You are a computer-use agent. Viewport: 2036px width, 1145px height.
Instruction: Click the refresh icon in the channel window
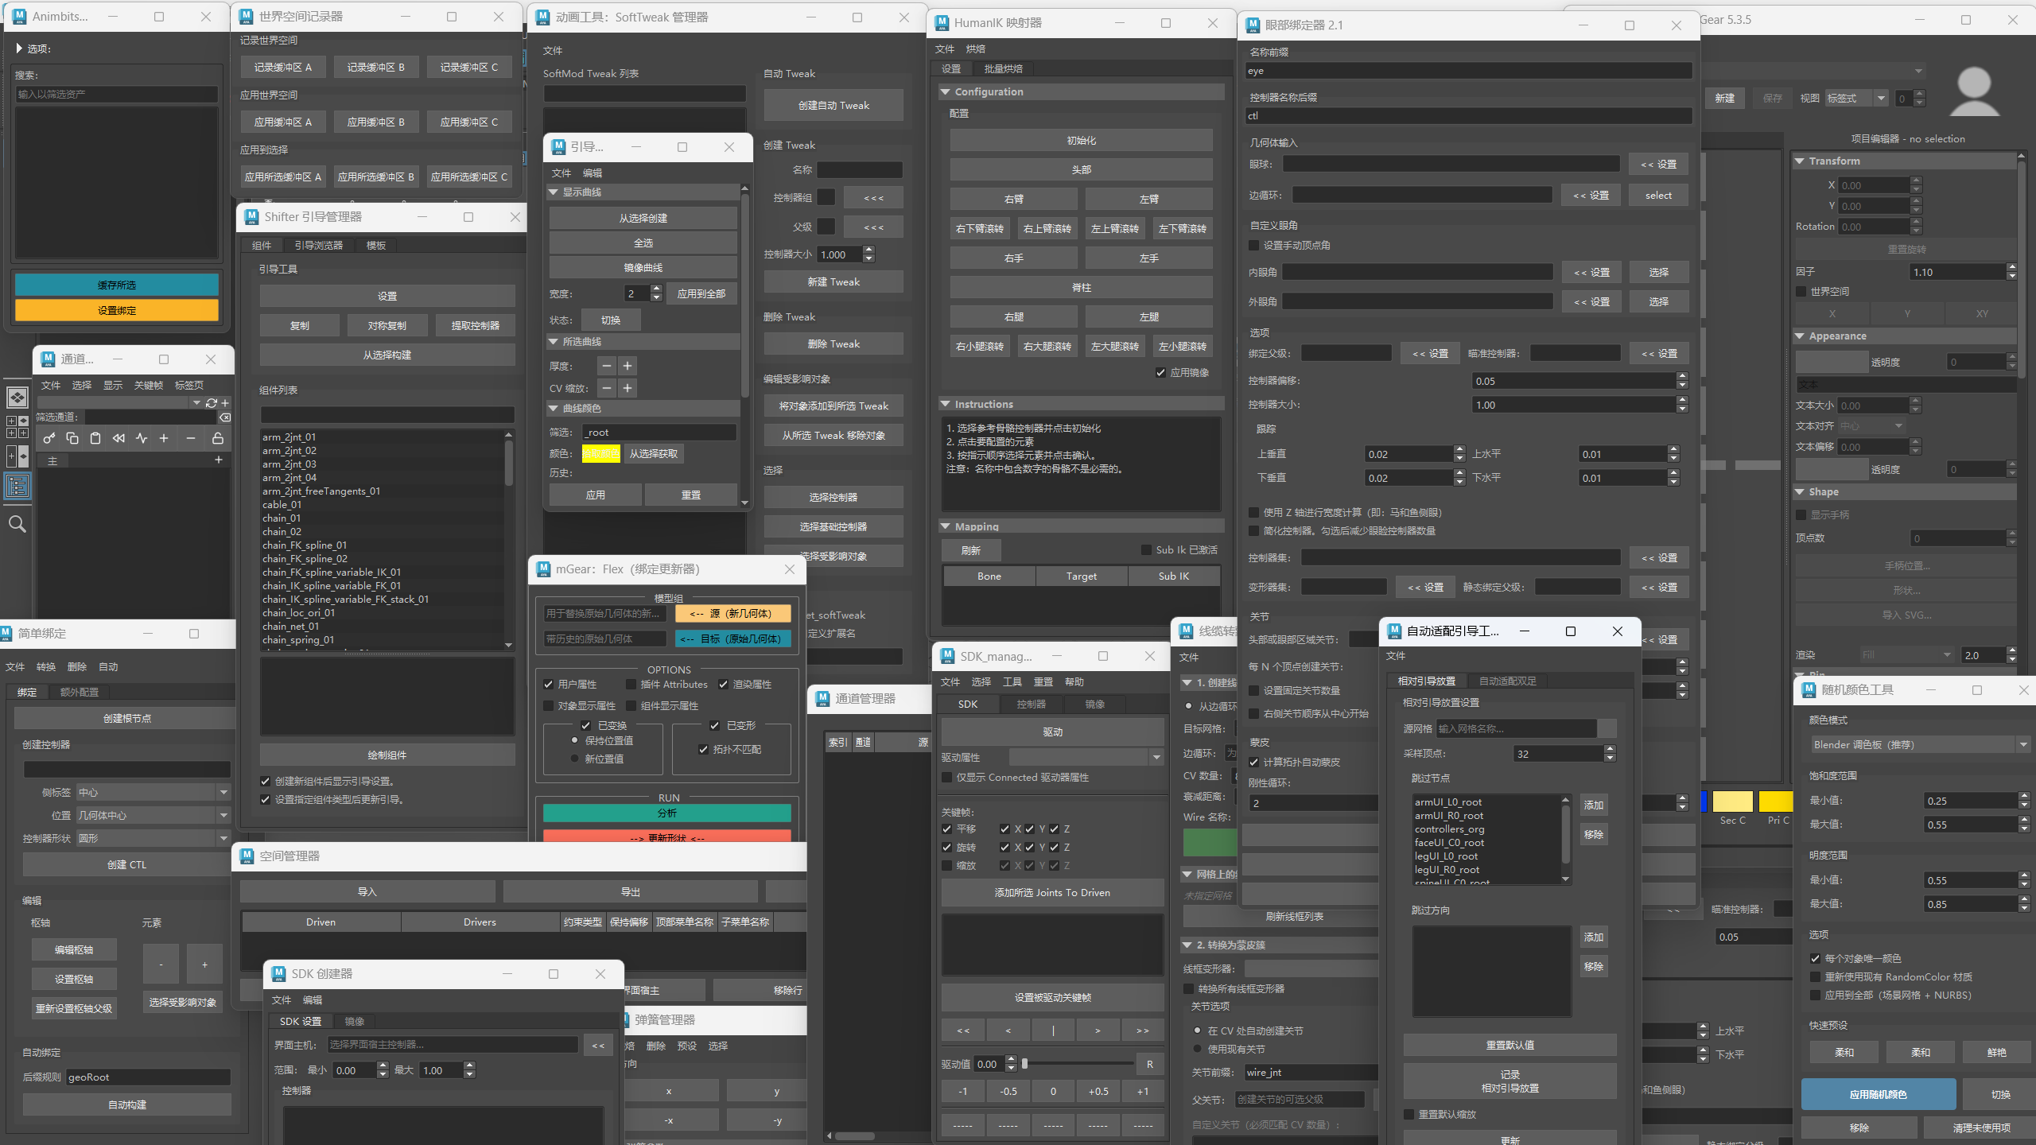click(x=211, y=403)
